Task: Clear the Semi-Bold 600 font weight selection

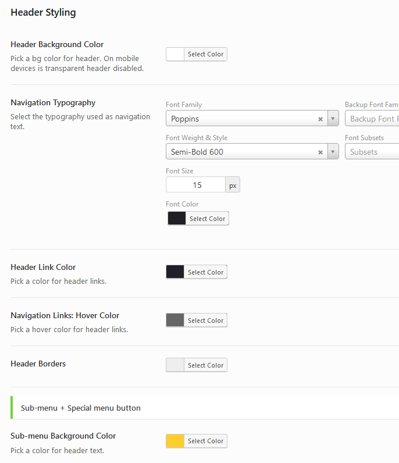Action: click(320, 152)
